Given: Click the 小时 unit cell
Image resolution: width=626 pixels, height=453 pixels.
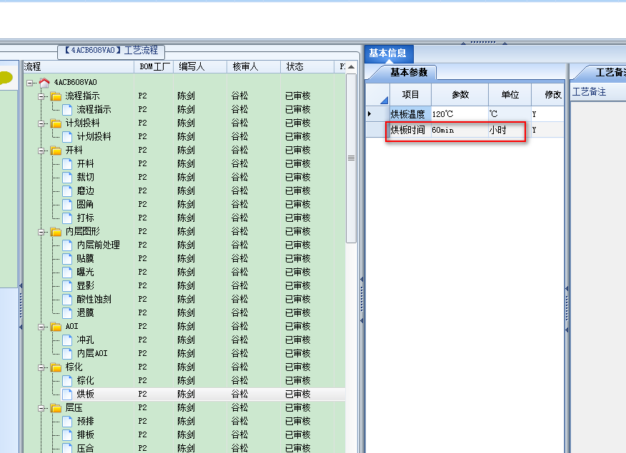Looking at the screenshot, I should 510,130.
